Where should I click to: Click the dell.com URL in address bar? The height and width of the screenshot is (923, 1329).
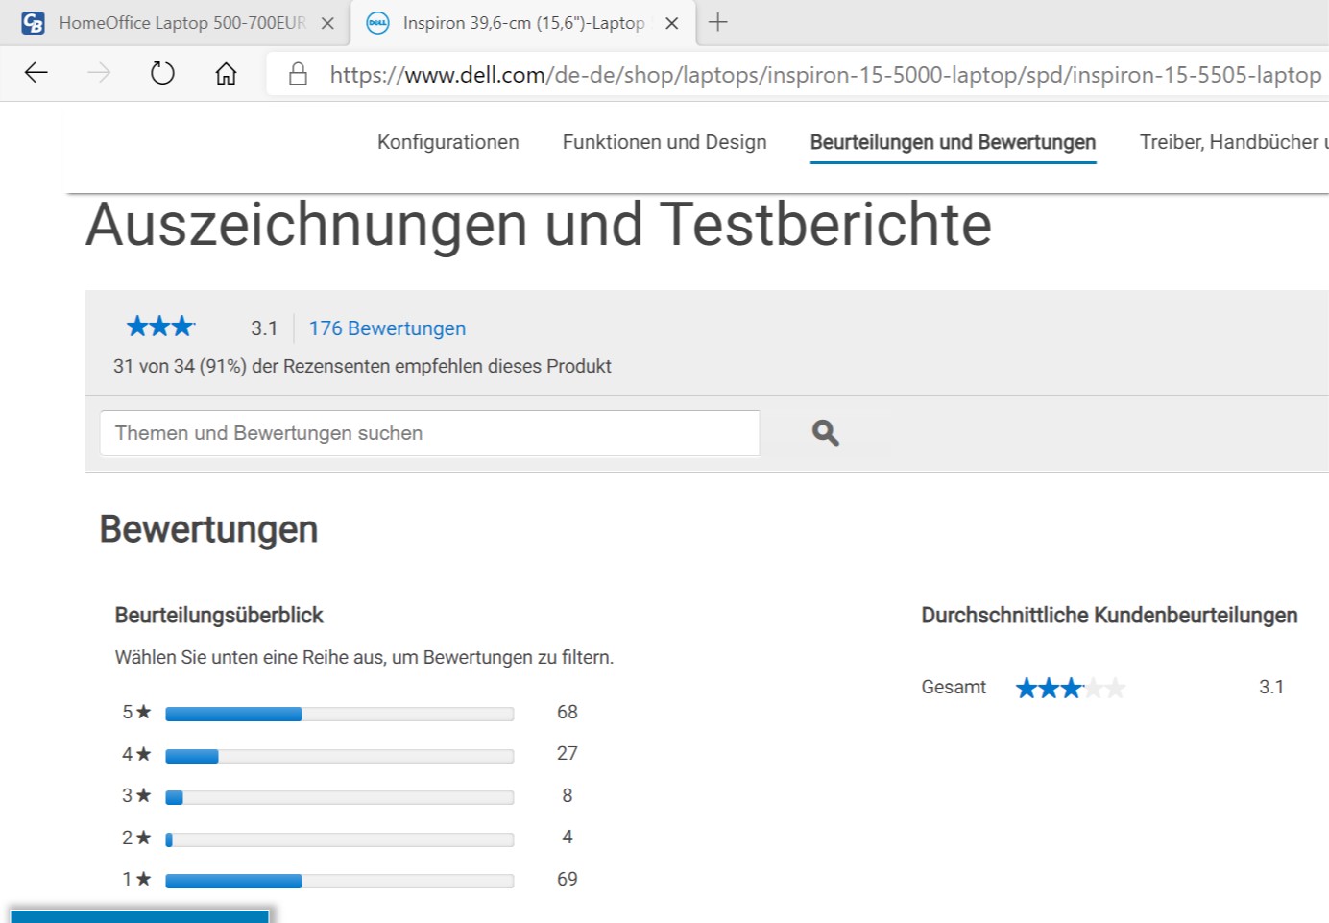pyautogui.click(x=825, y=74)
